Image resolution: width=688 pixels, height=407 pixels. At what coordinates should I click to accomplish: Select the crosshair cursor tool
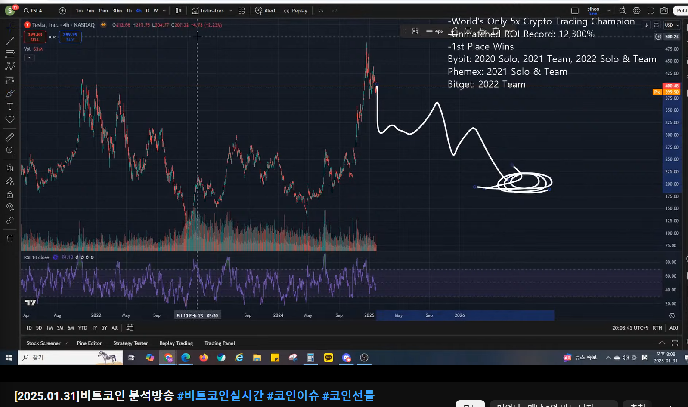point(10,28)
